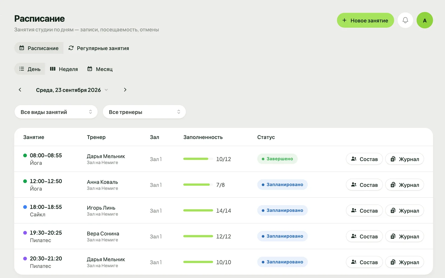Click the occupancy value 14/14

pyautogui.click(x=224, y=211)
